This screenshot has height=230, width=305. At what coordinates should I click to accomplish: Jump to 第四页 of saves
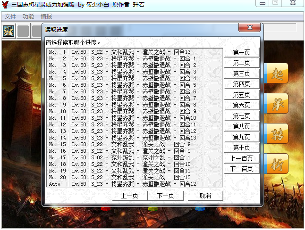click(242, 84)
